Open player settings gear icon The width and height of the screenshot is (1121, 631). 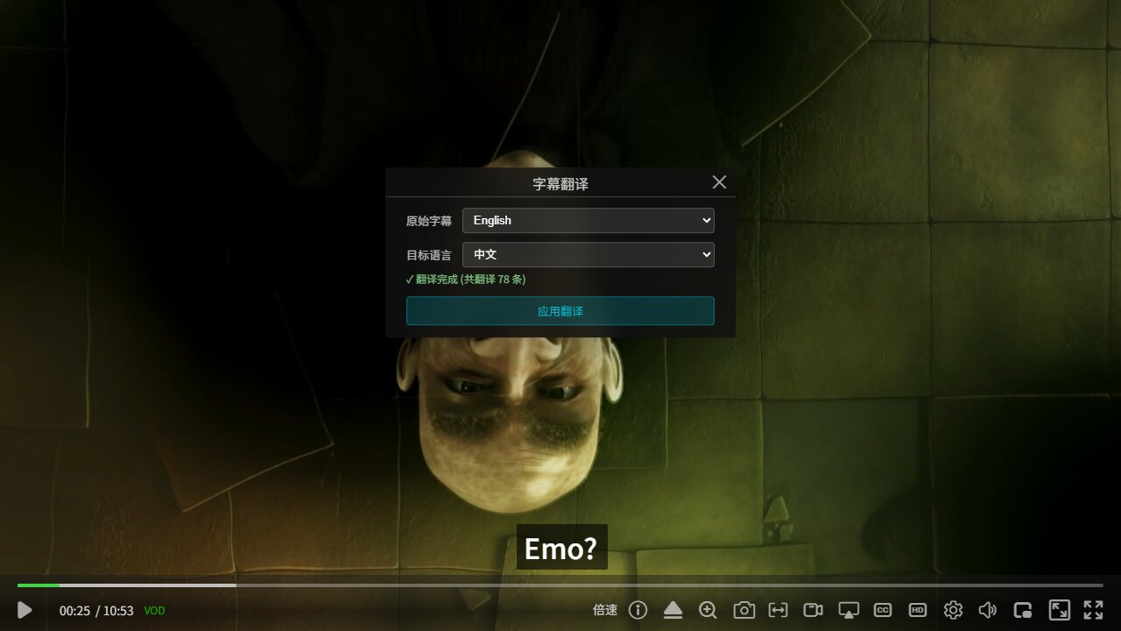coord(953,610)
